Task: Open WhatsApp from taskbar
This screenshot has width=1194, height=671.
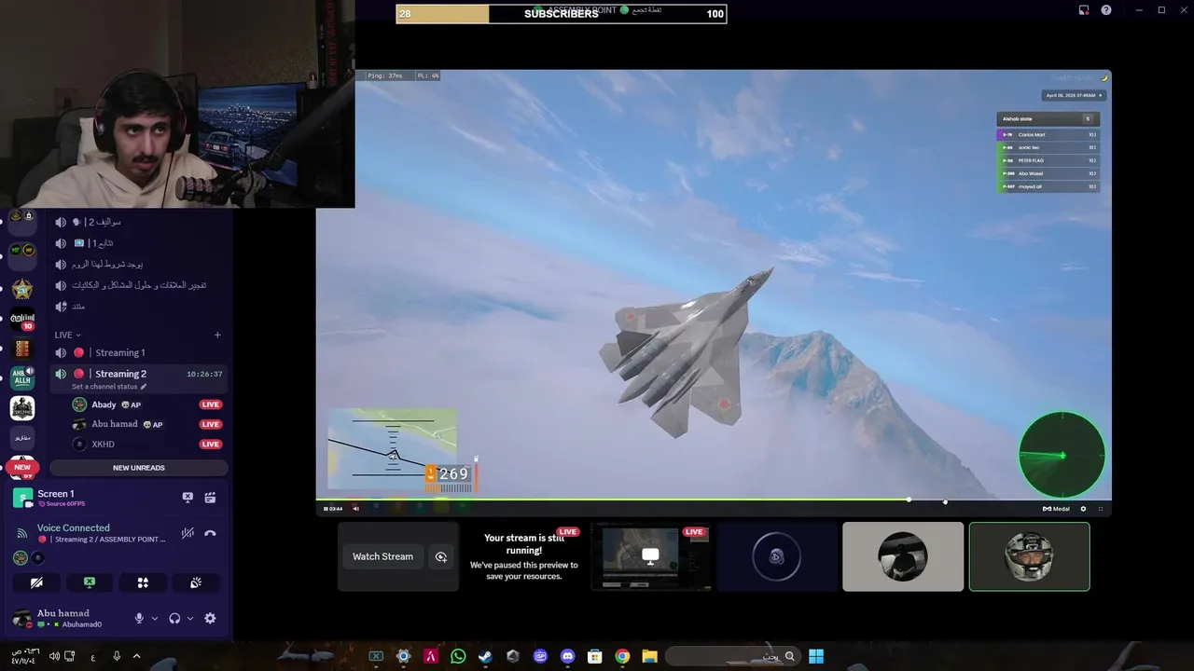Action: [x=458, y=656]
